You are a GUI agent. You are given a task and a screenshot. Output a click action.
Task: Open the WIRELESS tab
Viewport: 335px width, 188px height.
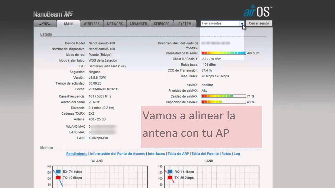92,24
